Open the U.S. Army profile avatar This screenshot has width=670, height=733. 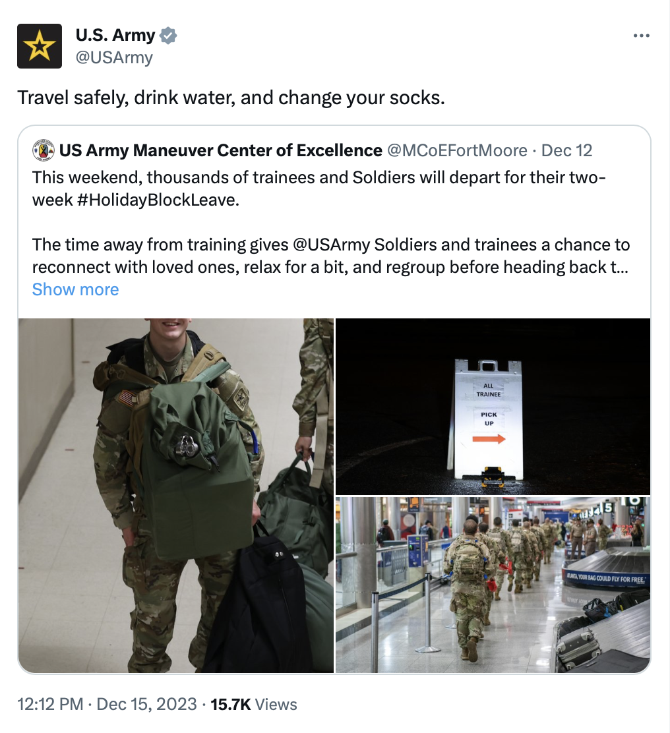coord(40,46)
